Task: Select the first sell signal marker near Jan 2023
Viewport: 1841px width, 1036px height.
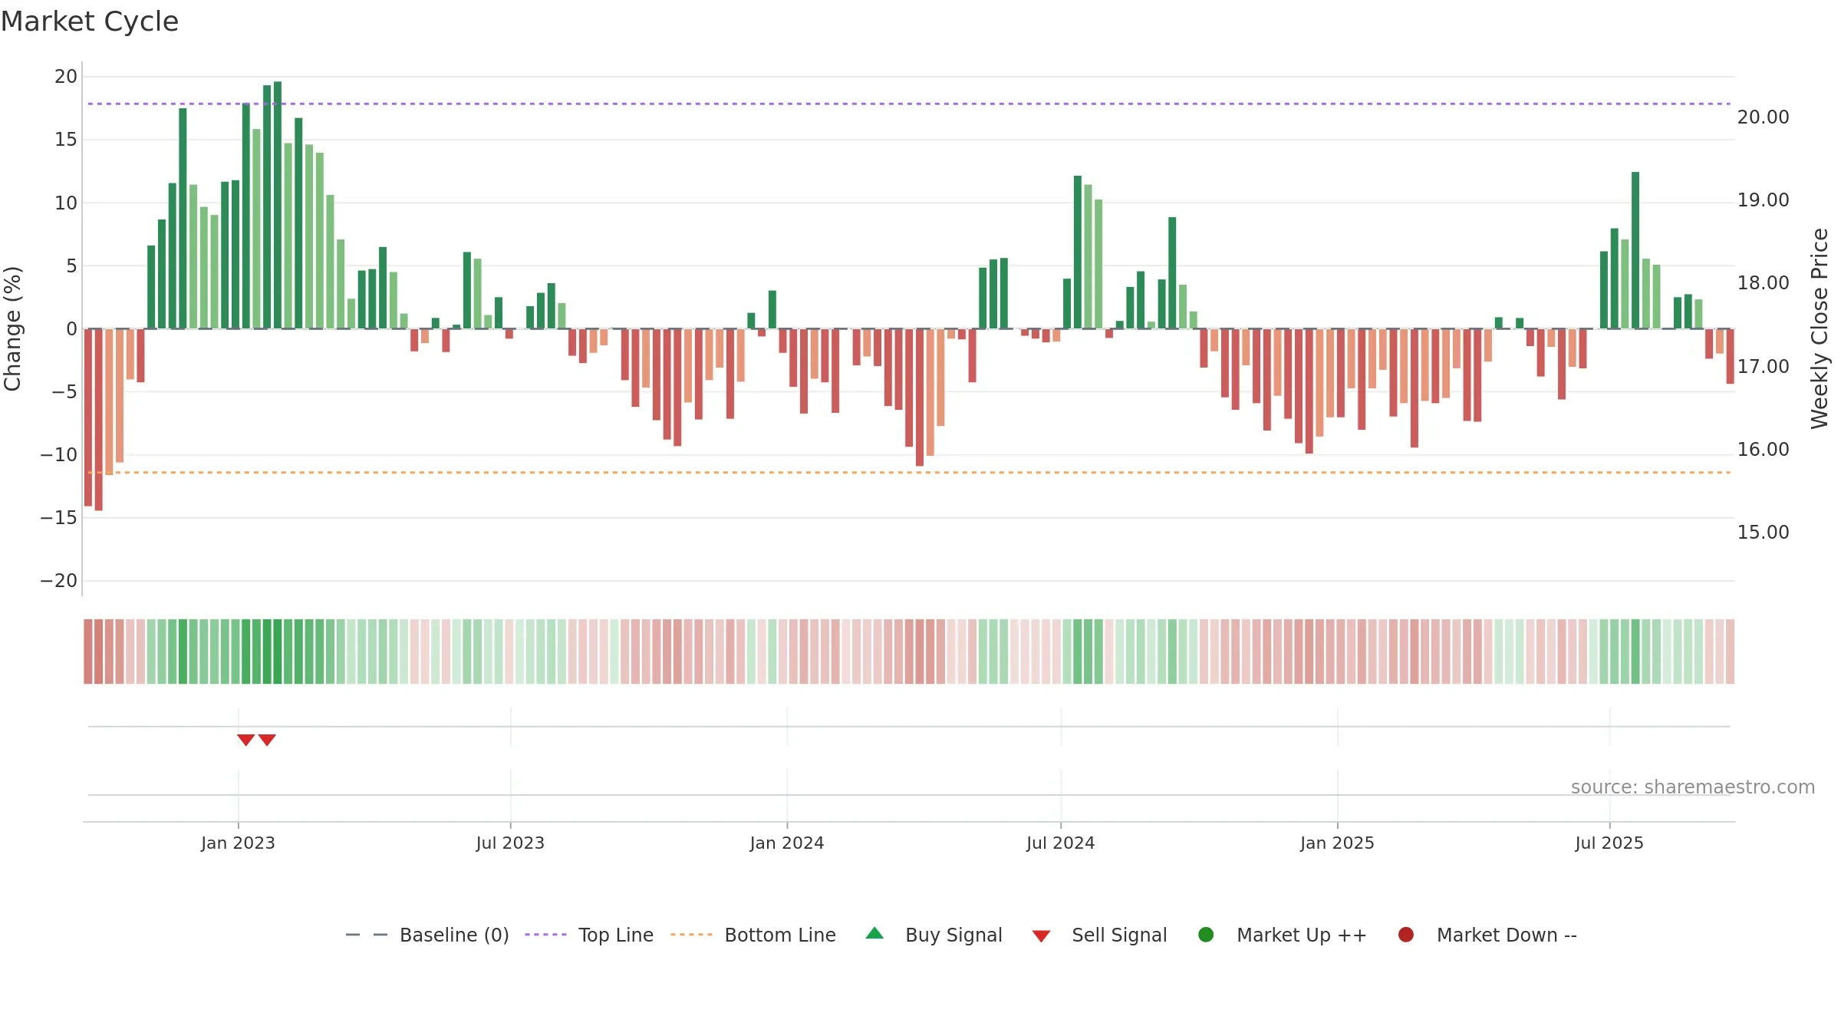Action: [x=245, y=740]
